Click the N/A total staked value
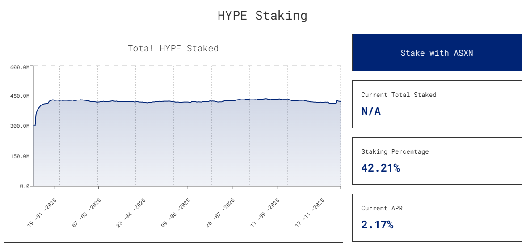526x247 pixels. point(371,111)
